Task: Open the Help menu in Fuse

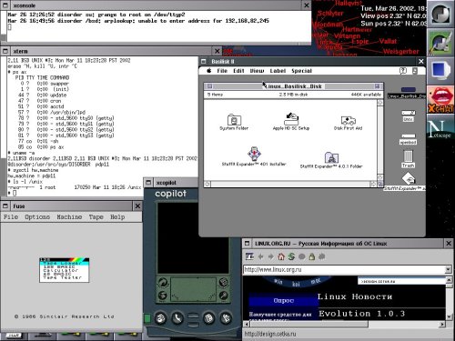Action: (117, 217)
